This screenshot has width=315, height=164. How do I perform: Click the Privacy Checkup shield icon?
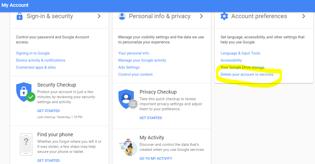tap(128, 99)
